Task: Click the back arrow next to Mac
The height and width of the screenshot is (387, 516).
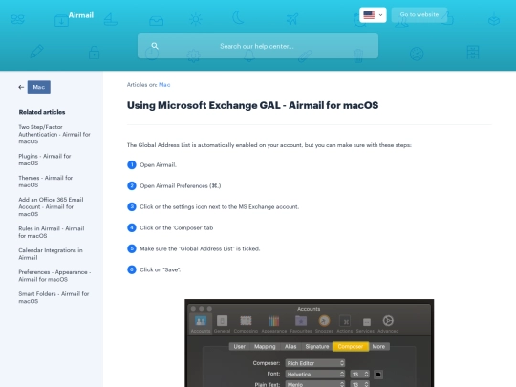Action: (21, 87)
